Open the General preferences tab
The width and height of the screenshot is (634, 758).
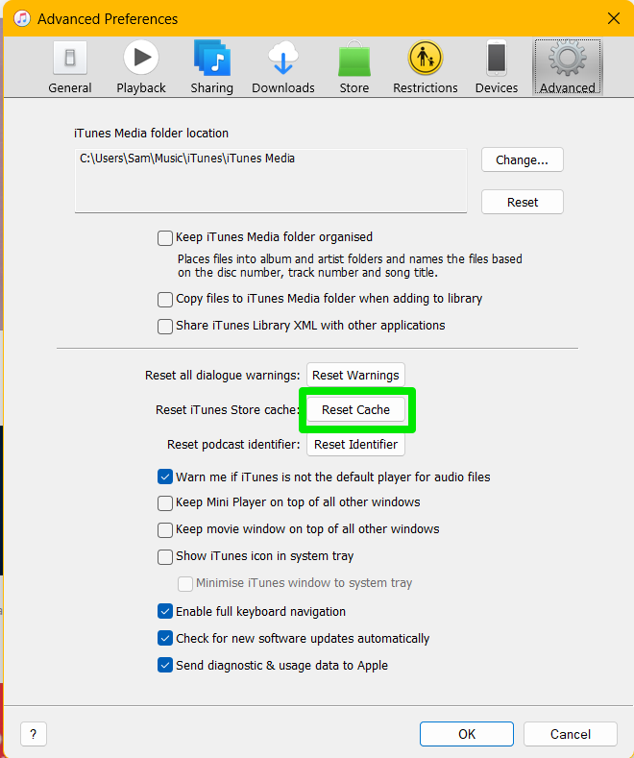coord(69,67)
